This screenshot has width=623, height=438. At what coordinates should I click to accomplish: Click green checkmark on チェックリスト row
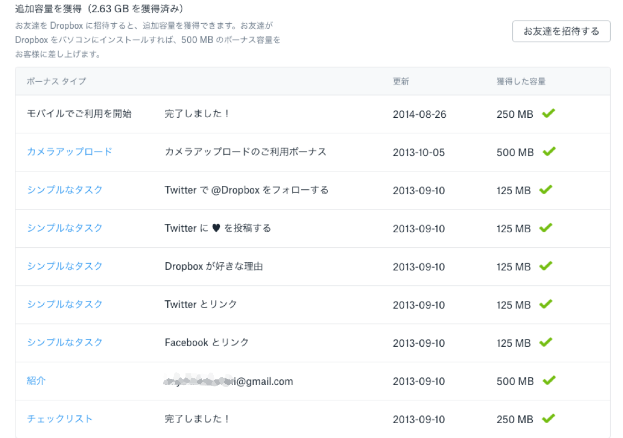(x=548, y=419)
